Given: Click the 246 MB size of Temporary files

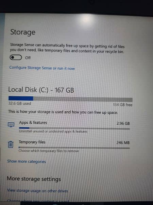Looking at the screenshot, I should [123, 142].
